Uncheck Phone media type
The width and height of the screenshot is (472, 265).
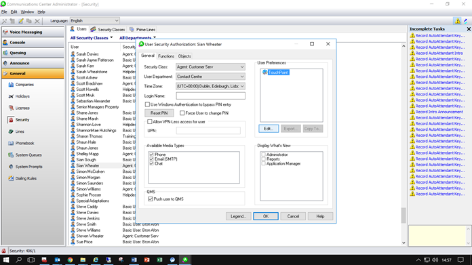tap(151, 155)
